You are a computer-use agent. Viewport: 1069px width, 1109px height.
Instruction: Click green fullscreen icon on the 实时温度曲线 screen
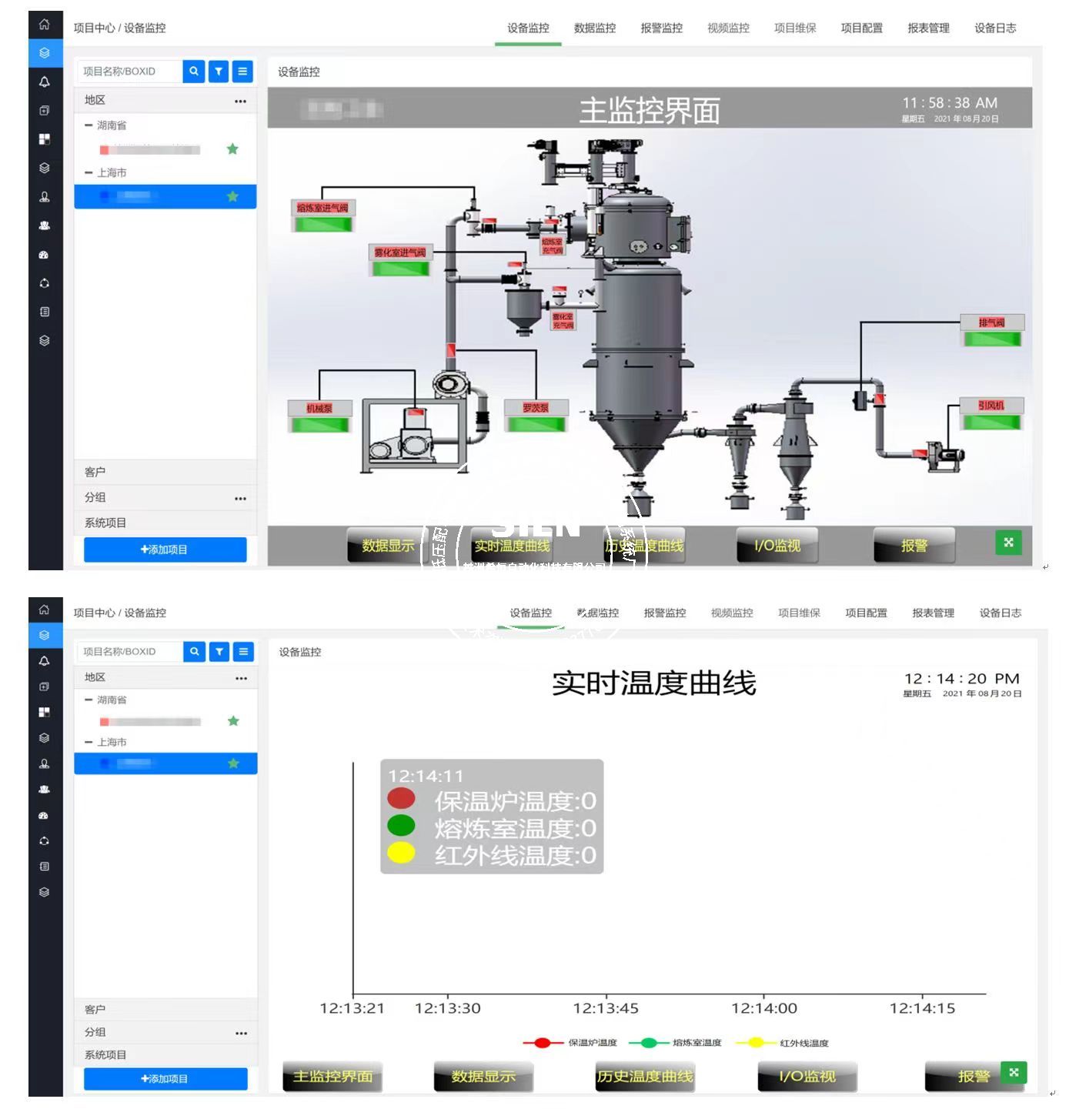[1014, 1072]
